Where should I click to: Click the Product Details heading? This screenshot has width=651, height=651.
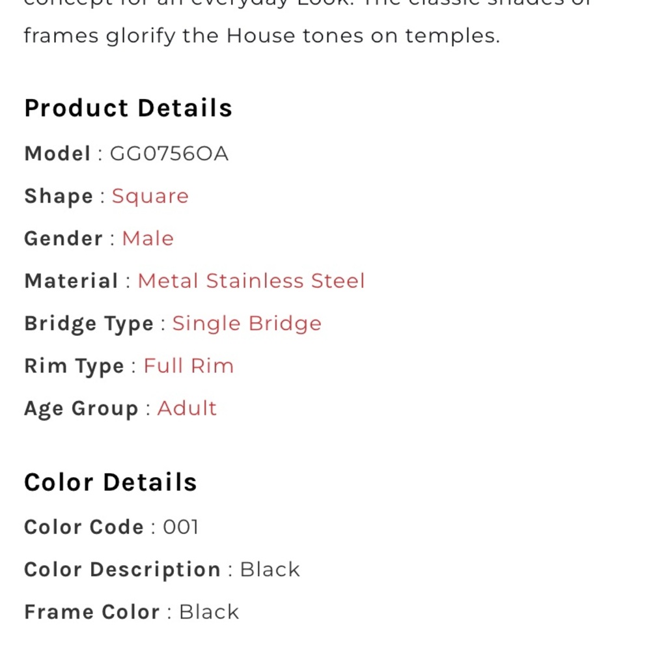pos(128,108)
